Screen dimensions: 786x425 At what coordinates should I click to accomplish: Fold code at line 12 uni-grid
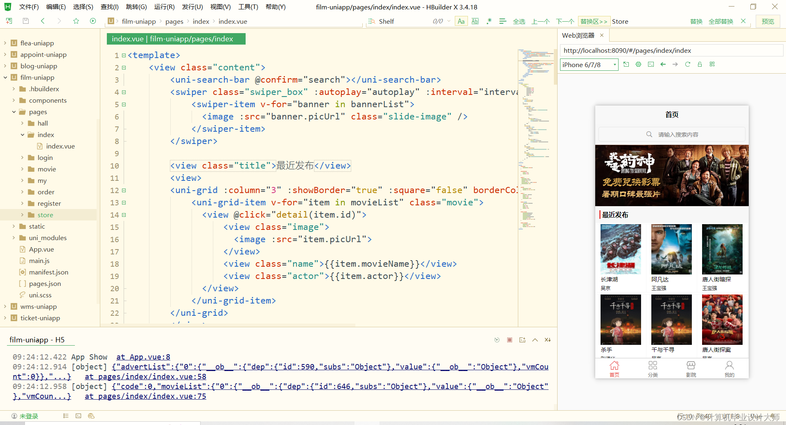pyautogui.click(x=124, y=190)
